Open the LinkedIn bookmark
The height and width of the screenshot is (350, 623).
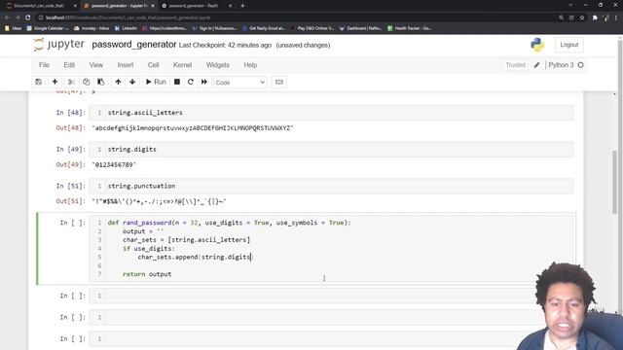126,28
